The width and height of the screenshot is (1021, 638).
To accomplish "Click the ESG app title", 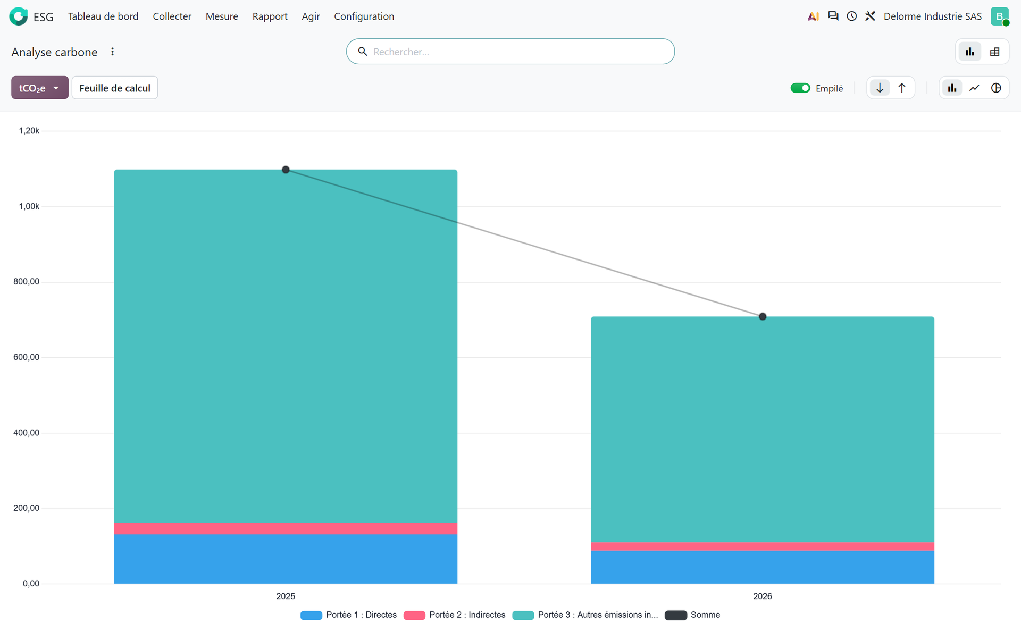I will pos(43,16).
